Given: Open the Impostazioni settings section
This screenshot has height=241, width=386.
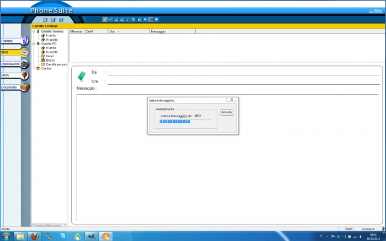Looking at the screenshot, I should point(11,64).
